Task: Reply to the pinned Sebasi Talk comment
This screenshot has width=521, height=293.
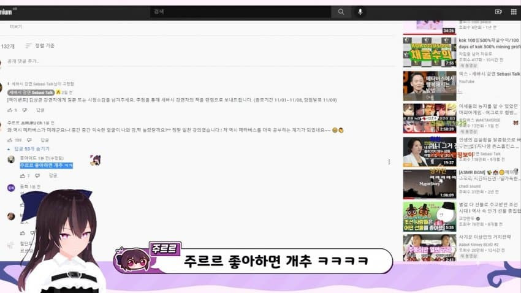Action: pos(40,110)
